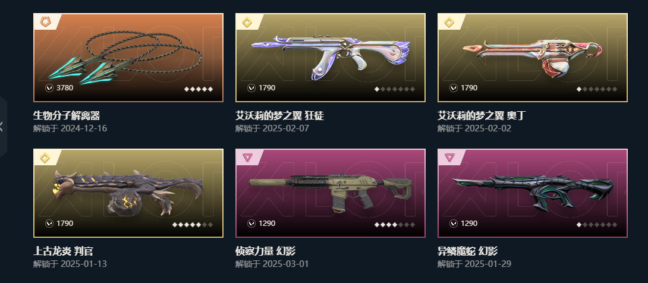The height and width of the screenshot is (283, 648).
Task: Select the 艾沃莉的梦之翼 奥丁 weapon image
Action: (x=533, y=58)
